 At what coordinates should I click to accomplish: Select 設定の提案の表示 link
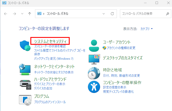(114, 87)
